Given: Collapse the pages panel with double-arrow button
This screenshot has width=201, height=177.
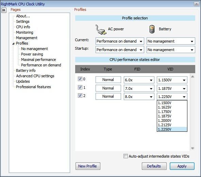Looking at the screenshot, I should click(4, 10).
